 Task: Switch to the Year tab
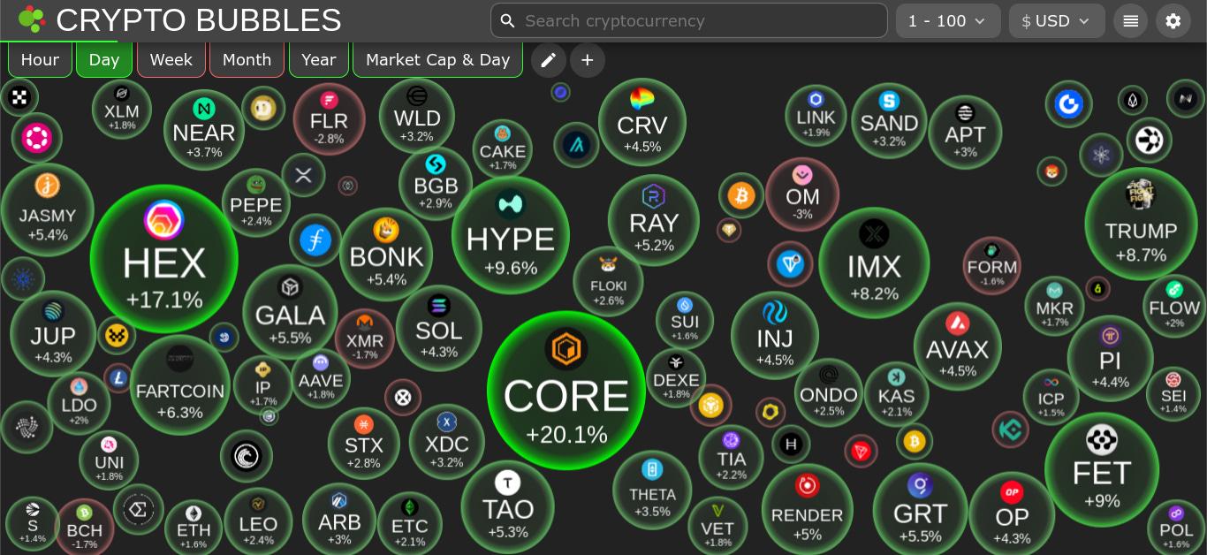click(x=319, y=59)
